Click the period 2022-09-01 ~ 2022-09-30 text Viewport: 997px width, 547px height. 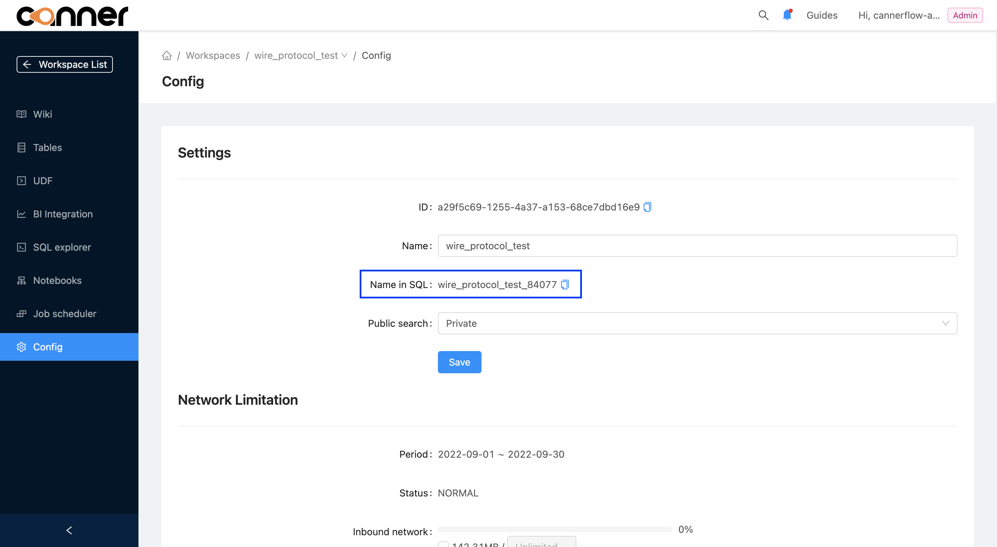[501, 454]
